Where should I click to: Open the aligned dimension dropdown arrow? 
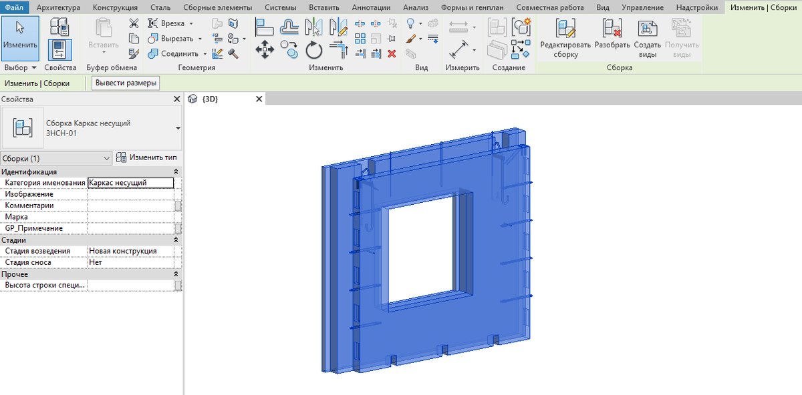pos(474,50)
